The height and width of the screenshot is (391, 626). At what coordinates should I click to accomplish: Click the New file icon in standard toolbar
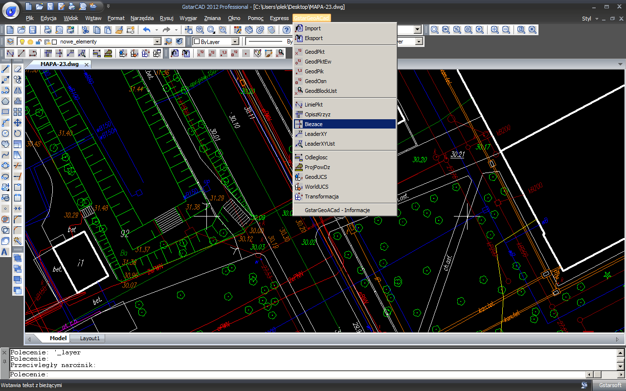(9, 30)
